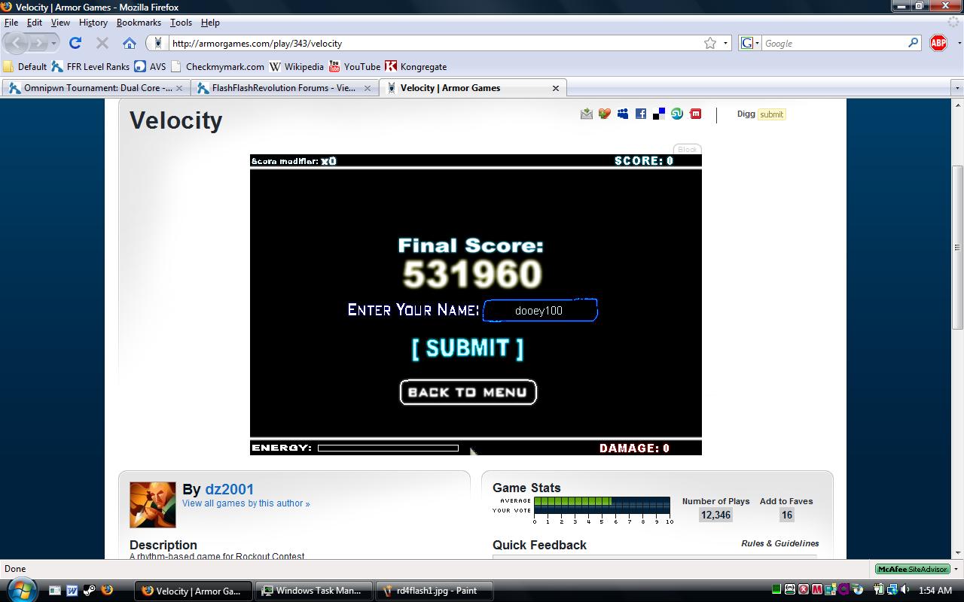
Task: Open the search engine chooser dropdown
Action: [x=750, y=43]
